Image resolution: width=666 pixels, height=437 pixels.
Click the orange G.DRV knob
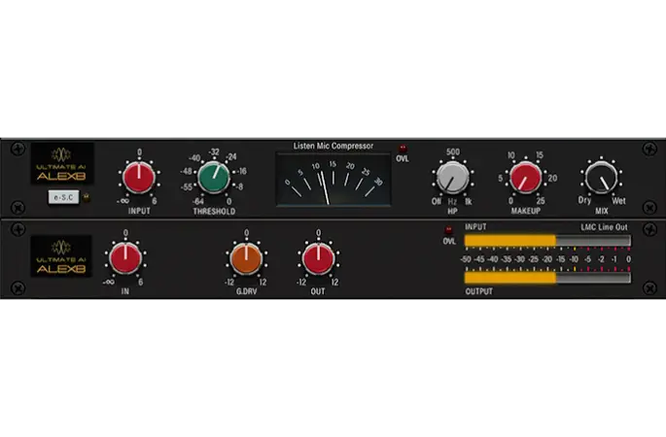pyautogui.click(x=246, y=258)
